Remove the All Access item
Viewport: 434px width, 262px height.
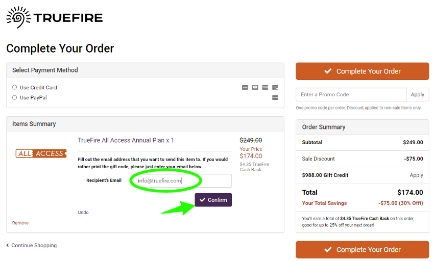(20, 223)
